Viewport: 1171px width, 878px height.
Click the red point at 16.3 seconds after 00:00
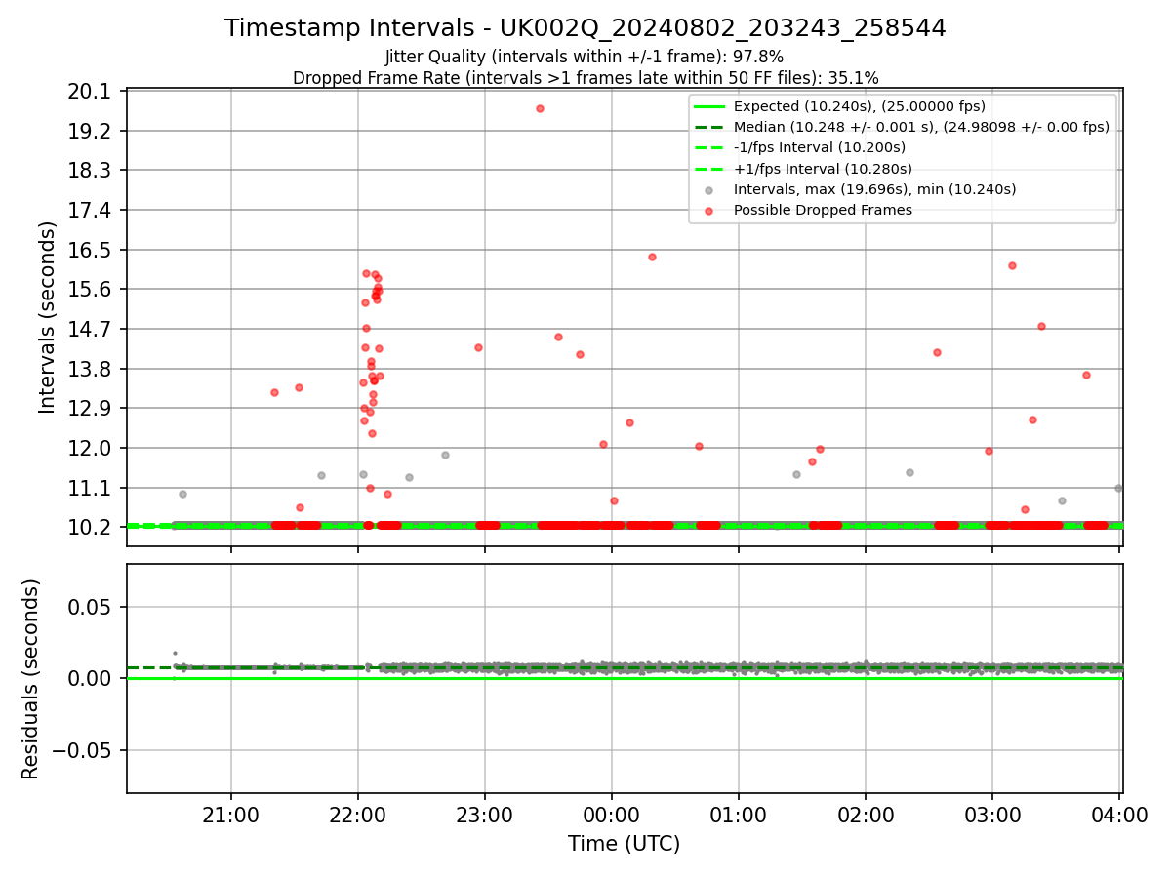pyautogui.click(x=652, y=257)
